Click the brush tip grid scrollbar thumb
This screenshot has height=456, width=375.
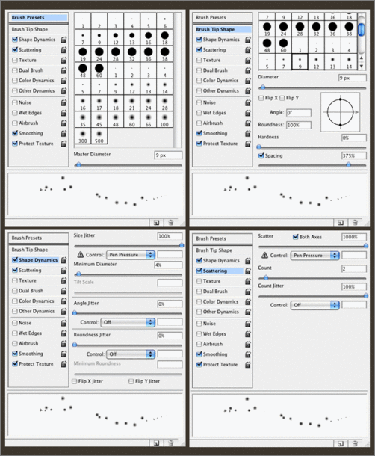[362, 30]
